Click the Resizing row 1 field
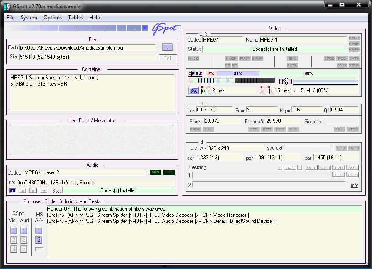Image resolution: width=372 pixels, height=269 pixels. [x=261, y=176]
